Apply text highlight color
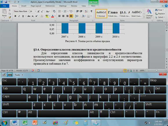 click(47, 16)
